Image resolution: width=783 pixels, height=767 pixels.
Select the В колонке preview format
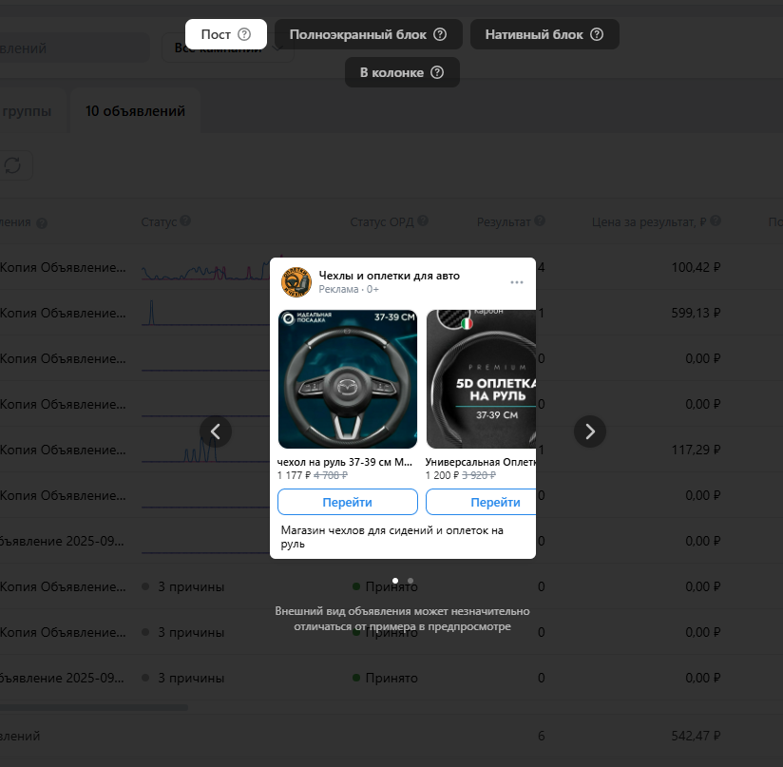coord(402,72)
